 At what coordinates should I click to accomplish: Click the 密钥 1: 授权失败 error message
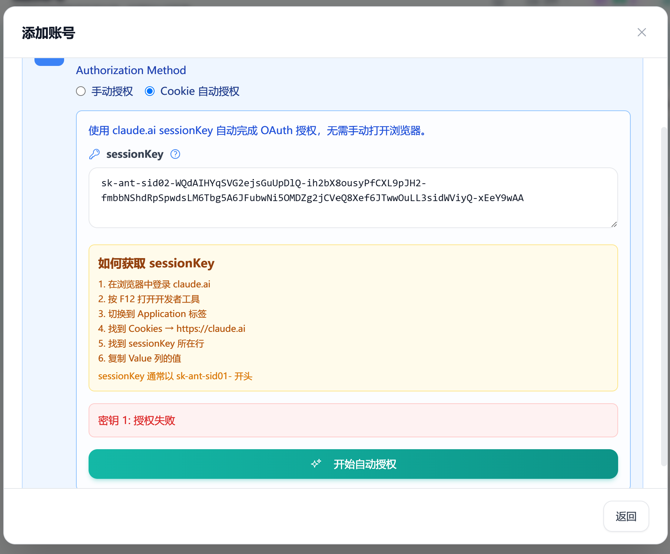pos(353,420)
